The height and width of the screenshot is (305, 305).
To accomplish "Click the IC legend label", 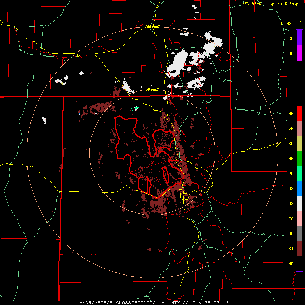I will click(291, 219).
